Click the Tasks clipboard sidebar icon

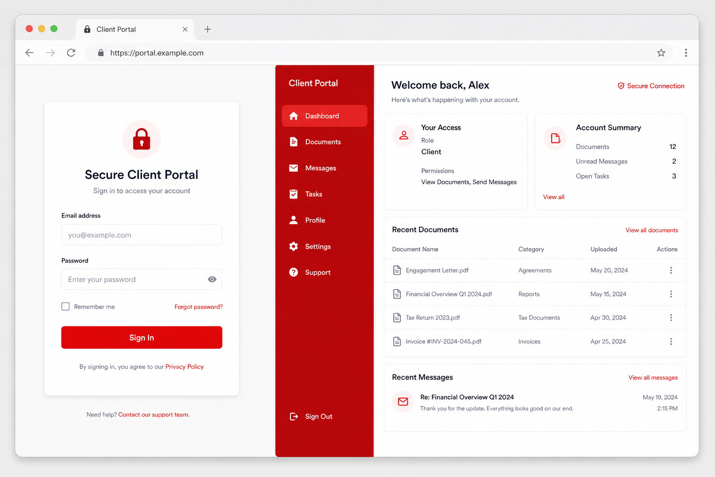[x=294, y=194]
